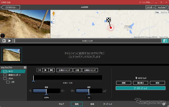
Task: Click the 1x speed value box
Action: coord(89,98)
